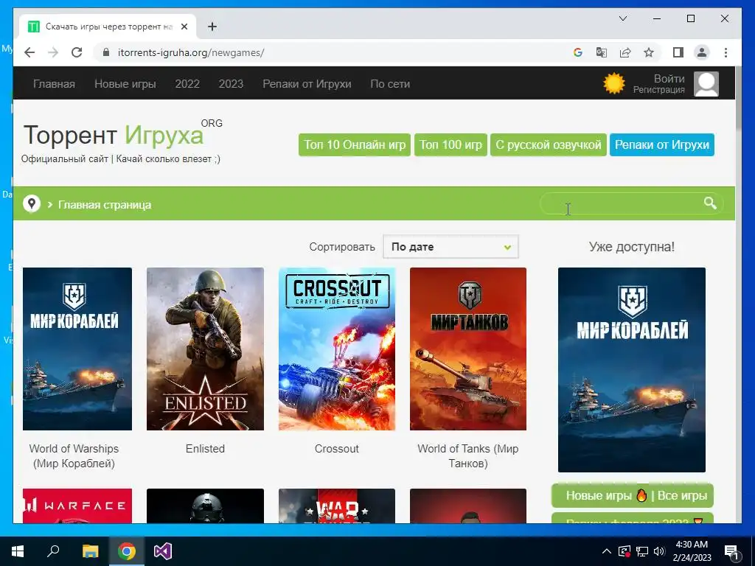
Task: Click the Новые игры | Все игры button
Action: tap(632, 496)
